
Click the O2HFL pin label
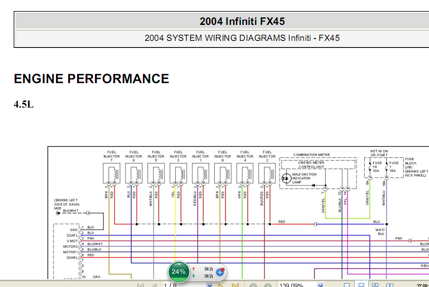pos(72,235)
